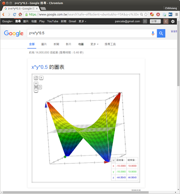
Task: Toggle the axis zoom mode icon
Action: (x=40, y=87)
